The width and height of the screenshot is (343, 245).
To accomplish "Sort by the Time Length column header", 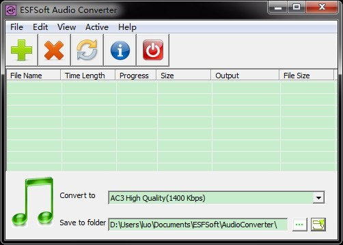I will 88,76.
